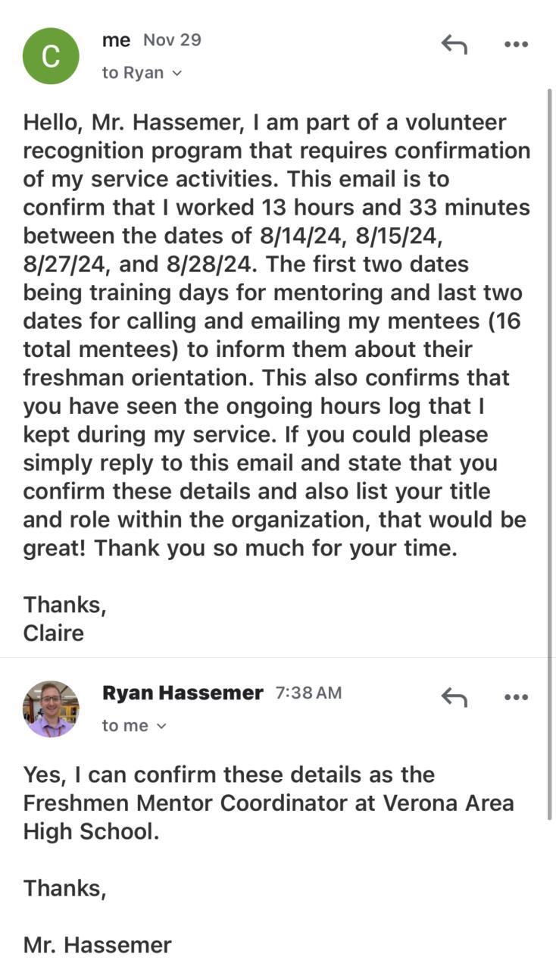
Task: Tap the "Mr. Hassemer" closing signature
Action: (98, 945)
